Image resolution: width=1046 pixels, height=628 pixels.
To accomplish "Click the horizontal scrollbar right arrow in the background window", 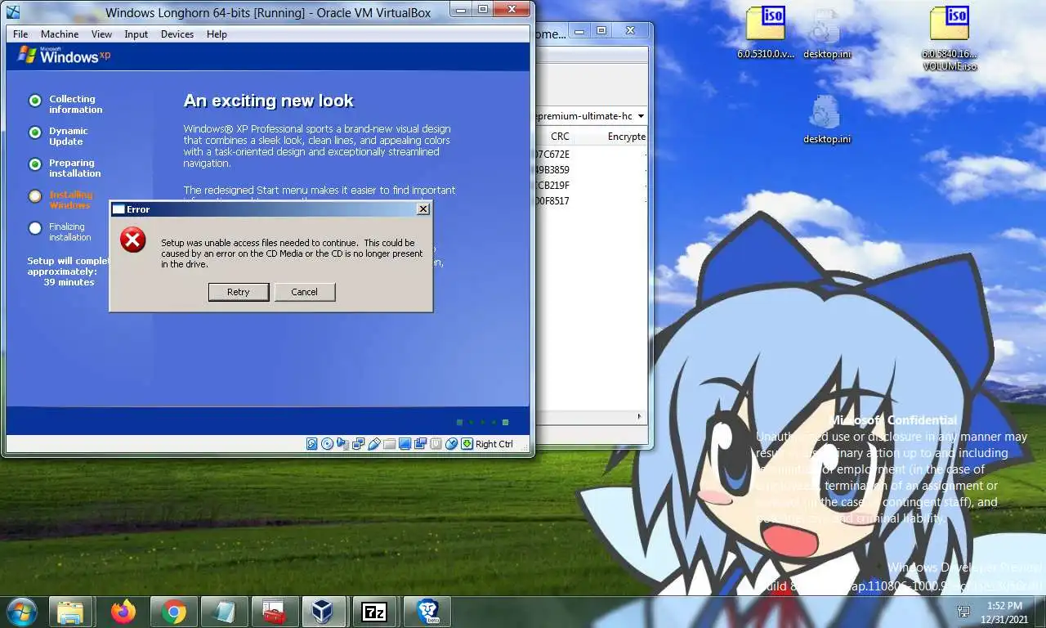I will click(640, 416).
